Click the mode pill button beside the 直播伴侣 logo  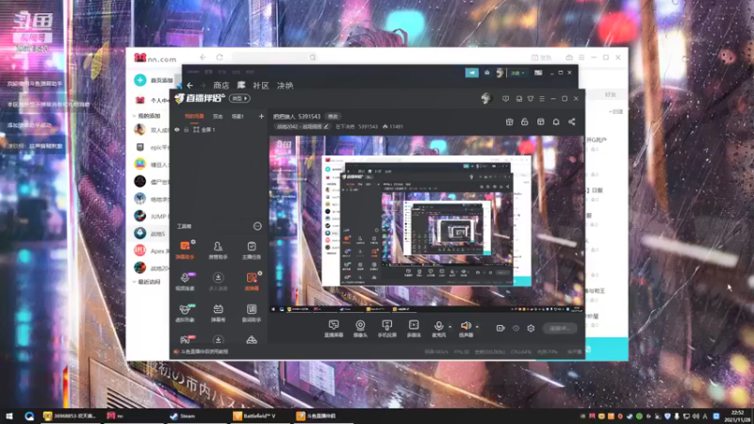(x=239, y=98)
